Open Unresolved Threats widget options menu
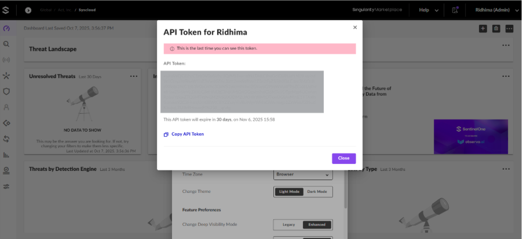 134,76
